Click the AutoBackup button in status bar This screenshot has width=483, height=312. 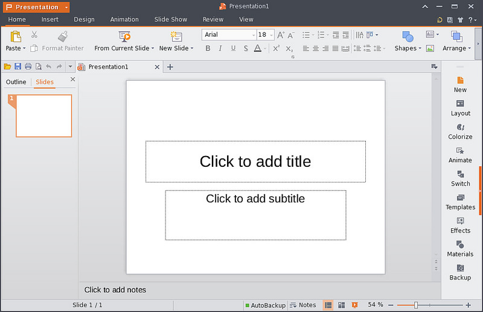[x=265, y=305]
